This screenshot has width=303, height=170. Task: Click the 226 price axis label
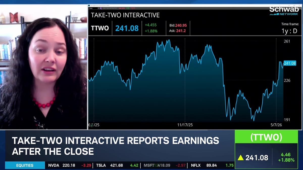287,80
